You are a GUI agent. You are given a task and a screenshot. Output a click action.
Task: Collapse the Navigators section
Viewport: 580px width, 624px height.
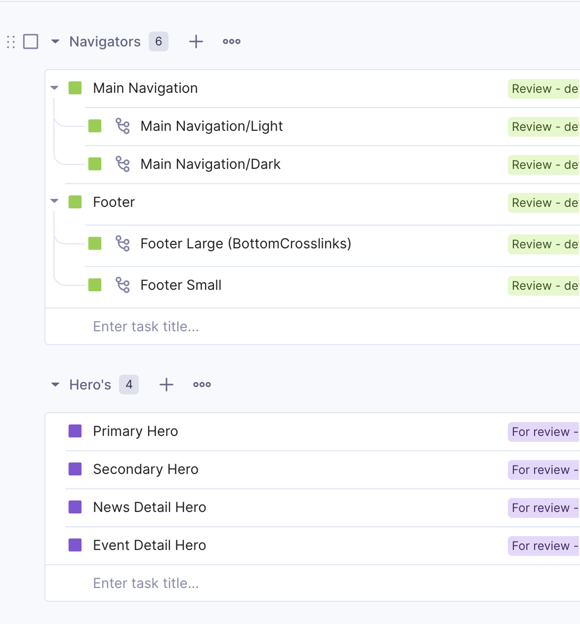pyautogui.click(x=55, y=42)
